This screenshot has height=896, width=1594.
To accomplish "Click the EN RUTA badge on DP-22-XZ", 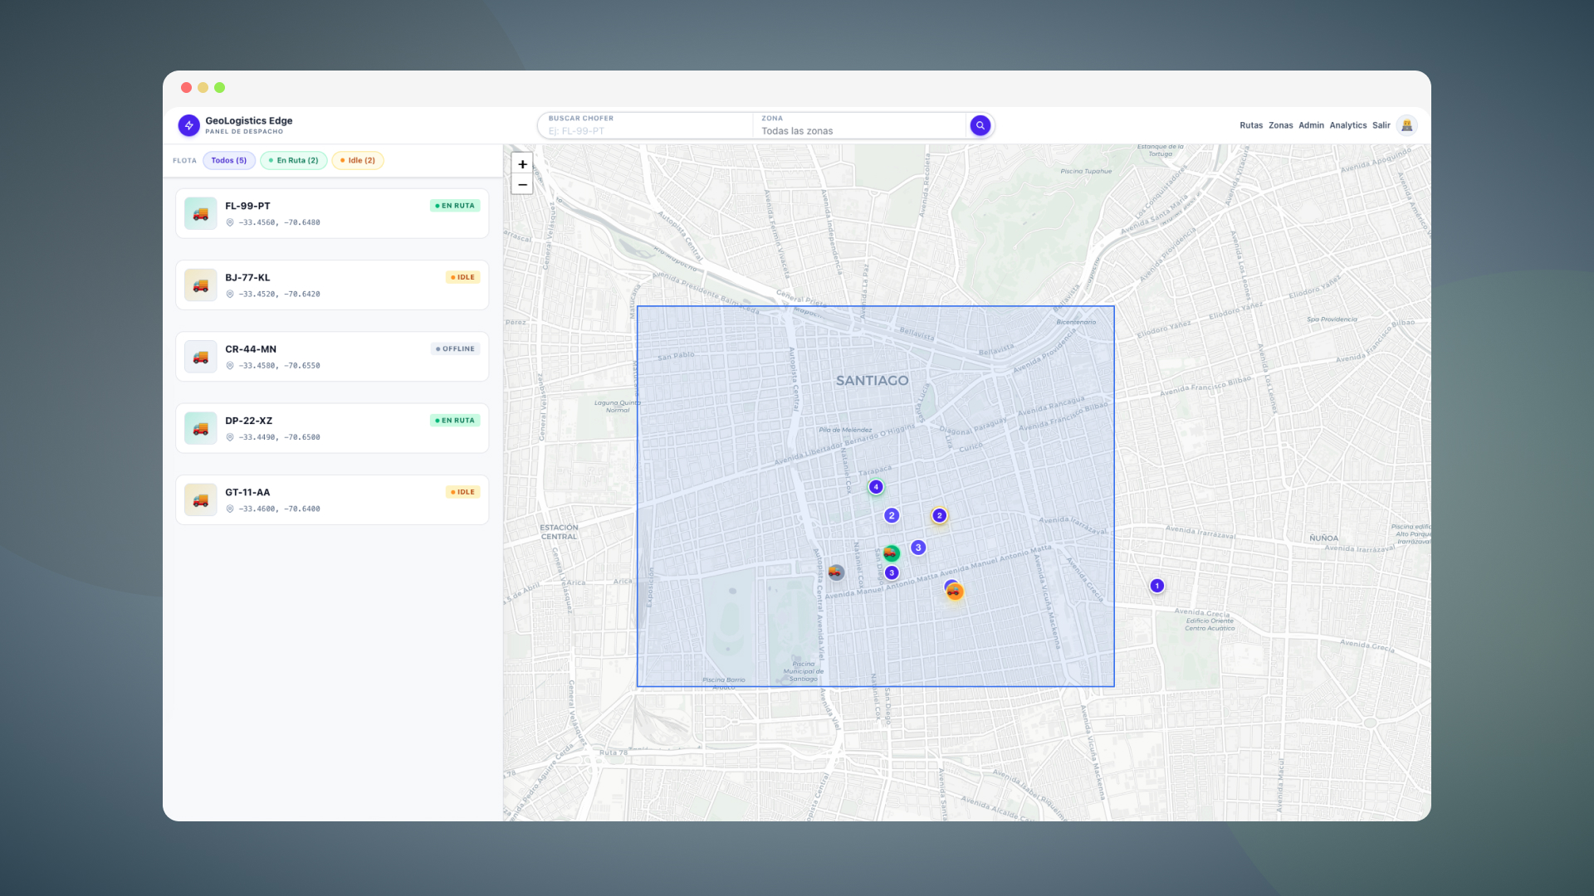I will 455,421.
